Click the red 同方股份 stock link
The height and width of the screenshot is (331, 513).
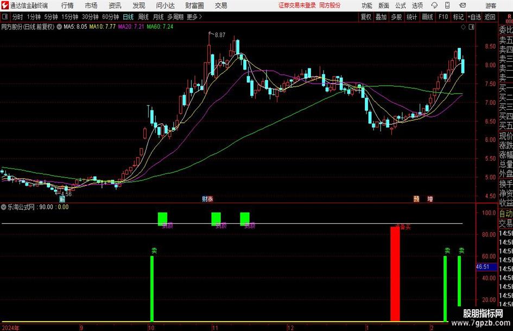330,5
